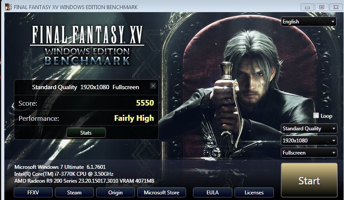
Task: Click the Final Fantasy XV logo
Action: click(87, 45)
